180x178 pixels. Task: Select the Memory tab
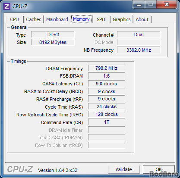click(x=82, y=19)
